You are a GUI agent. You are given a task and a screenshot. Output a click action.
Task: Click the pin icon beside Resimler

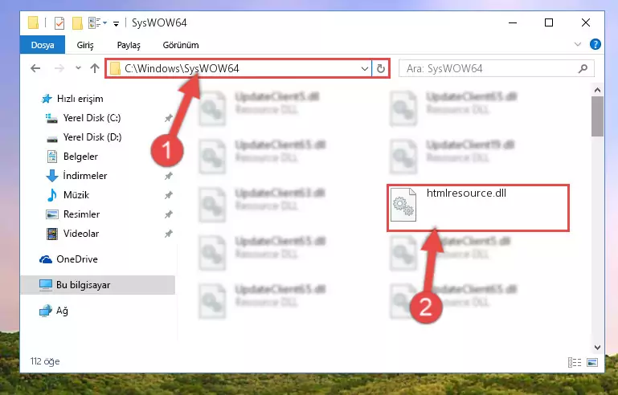click(x=169, y=214)
